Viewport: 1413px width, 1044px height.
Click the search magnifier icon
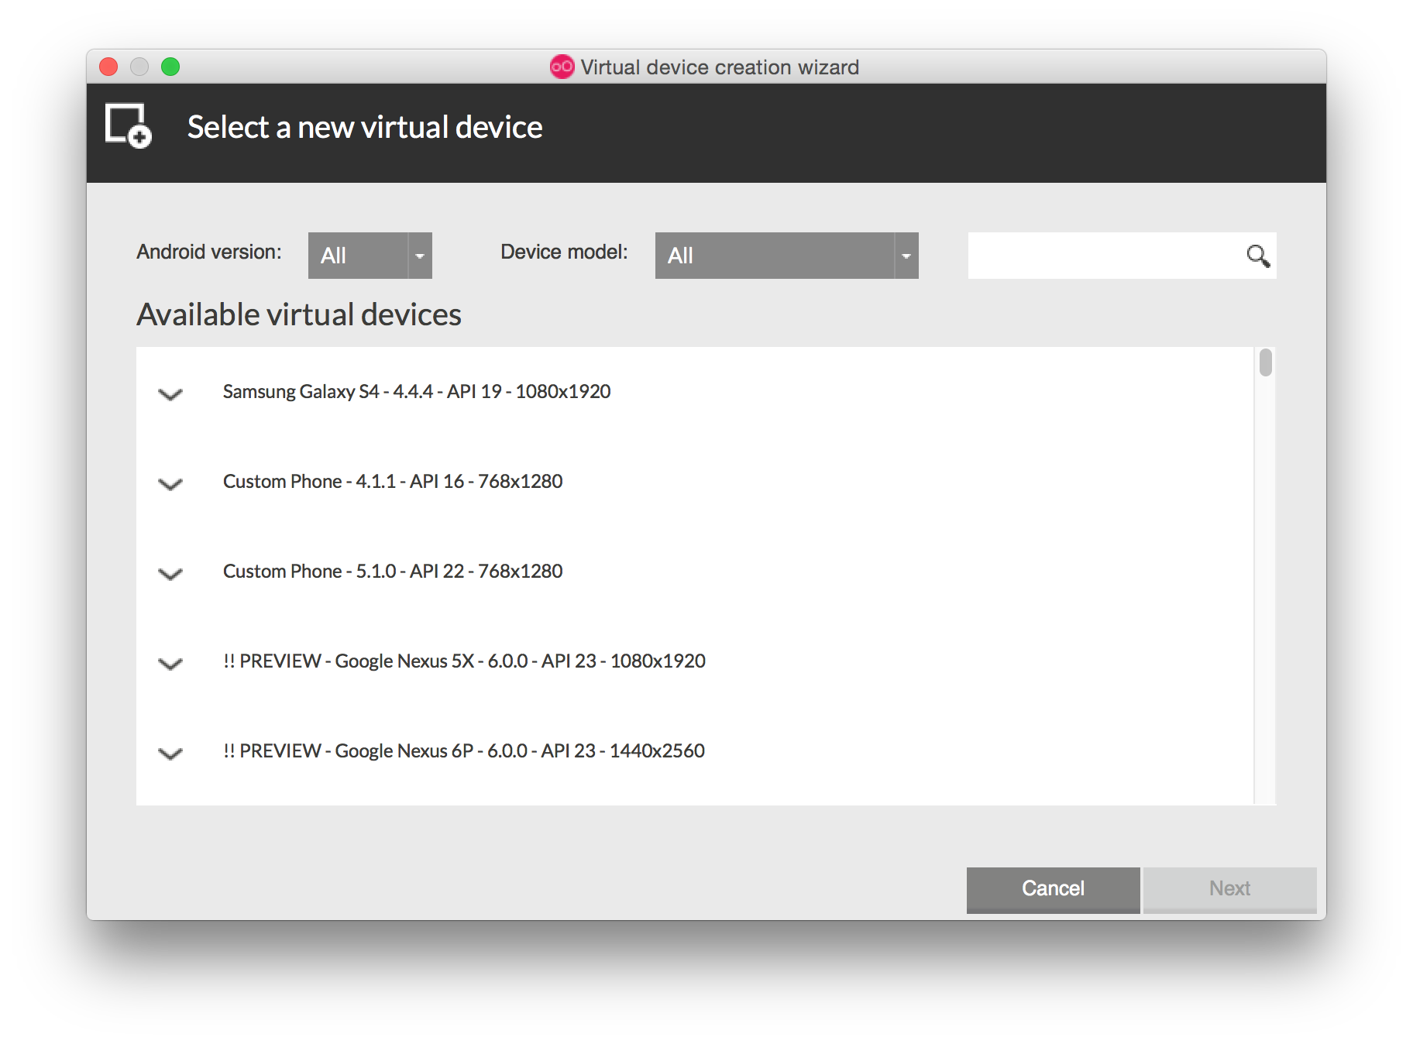(1258, 256)
